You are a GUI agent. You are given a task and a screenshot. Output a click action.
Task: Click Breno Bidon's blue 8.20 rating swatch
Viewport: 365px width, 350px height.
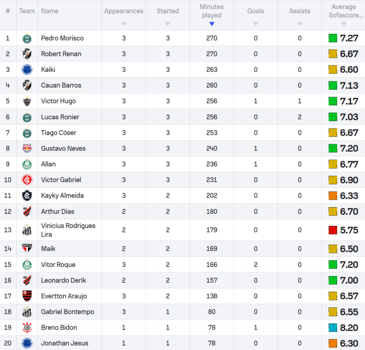[x=333, y=328]
